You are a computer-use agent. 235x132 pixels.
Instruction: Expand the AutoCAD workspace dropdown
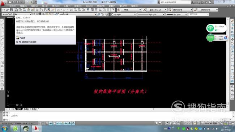[x=17, y=14]
